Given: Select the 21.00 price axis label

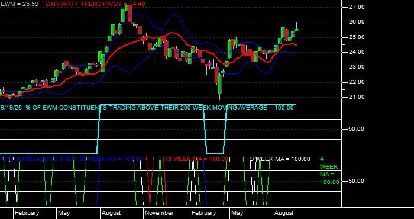Looking at the screenshot, I should tap(357, 97).
